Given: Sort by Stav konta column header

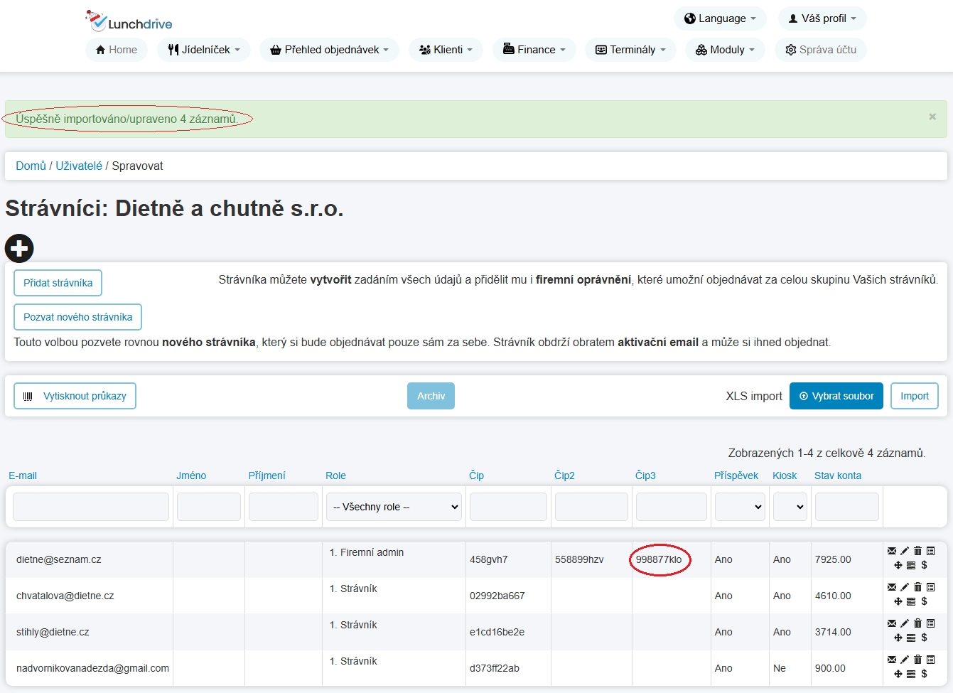Looking at the screenshot, I should (x=838, y=476).
